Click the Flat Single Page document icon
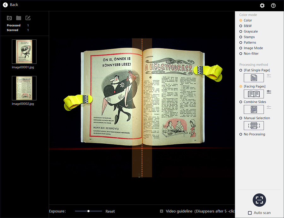This screenshot has height=218, width=284. (x=254, y=78)
